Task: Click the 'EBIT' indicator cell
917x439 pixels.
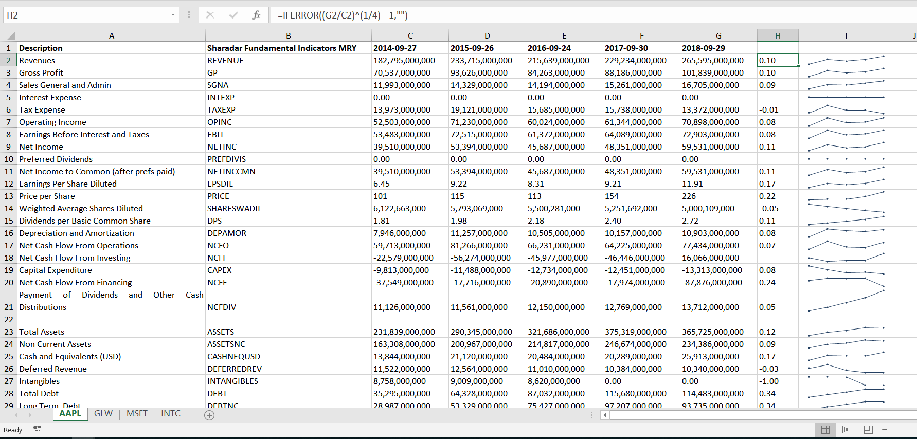Action: [x=289, y=134]
